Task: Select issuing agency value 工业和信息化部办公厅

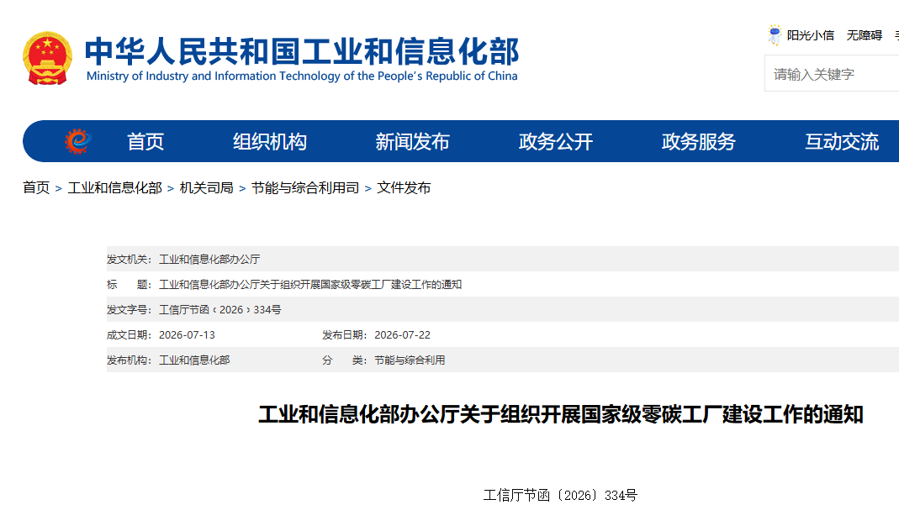Action: point(209,260)
